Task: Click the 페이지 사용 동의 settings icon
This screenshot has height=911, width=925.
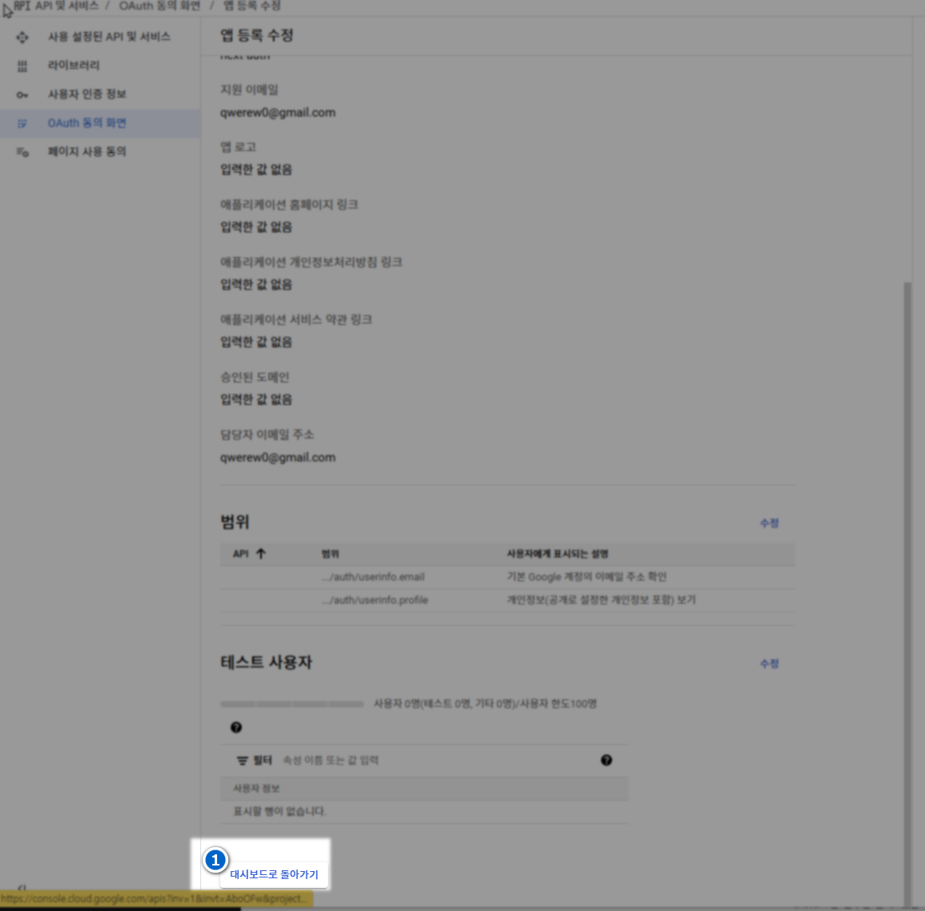Action: (x=22, y=152)
